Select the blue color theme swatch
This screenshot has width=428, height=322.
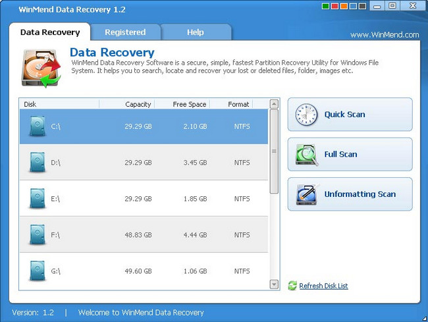353,6
